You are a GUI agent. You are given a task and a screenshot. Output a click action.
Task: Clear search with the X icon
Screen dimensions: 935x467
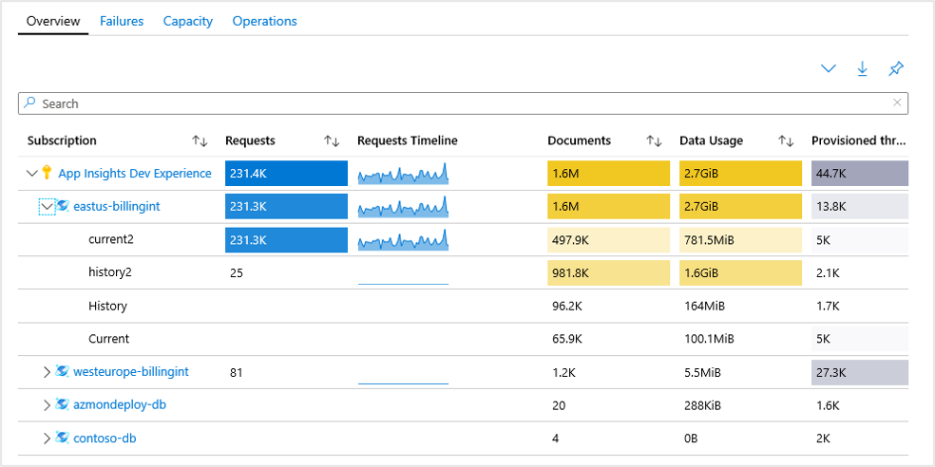[897, 103]
